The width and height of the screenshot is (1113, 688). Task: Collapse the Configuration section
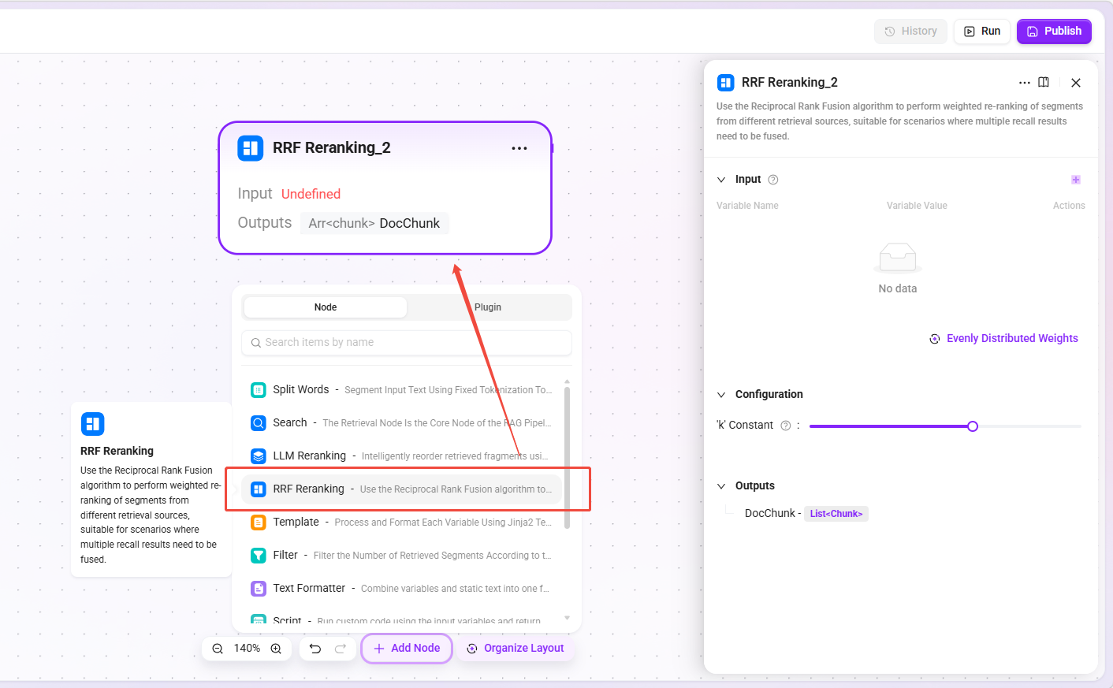(721, 395)
